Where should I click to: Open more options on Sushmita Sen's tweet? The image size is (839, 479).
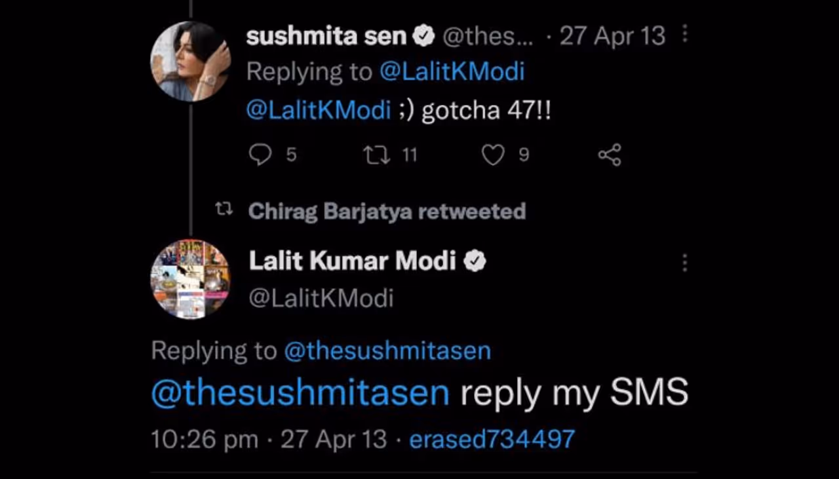tap(685, 34)
